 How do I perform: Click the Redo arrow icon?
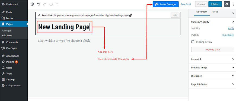coord(45,4)
